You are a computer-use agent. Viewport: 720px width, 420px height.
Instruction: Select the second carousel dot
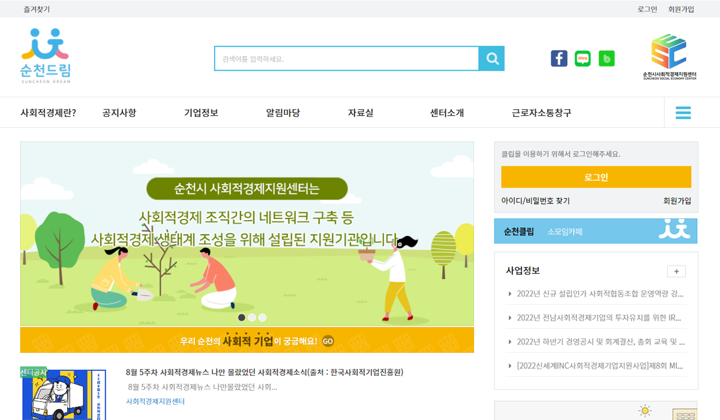[x=251, y=316]
